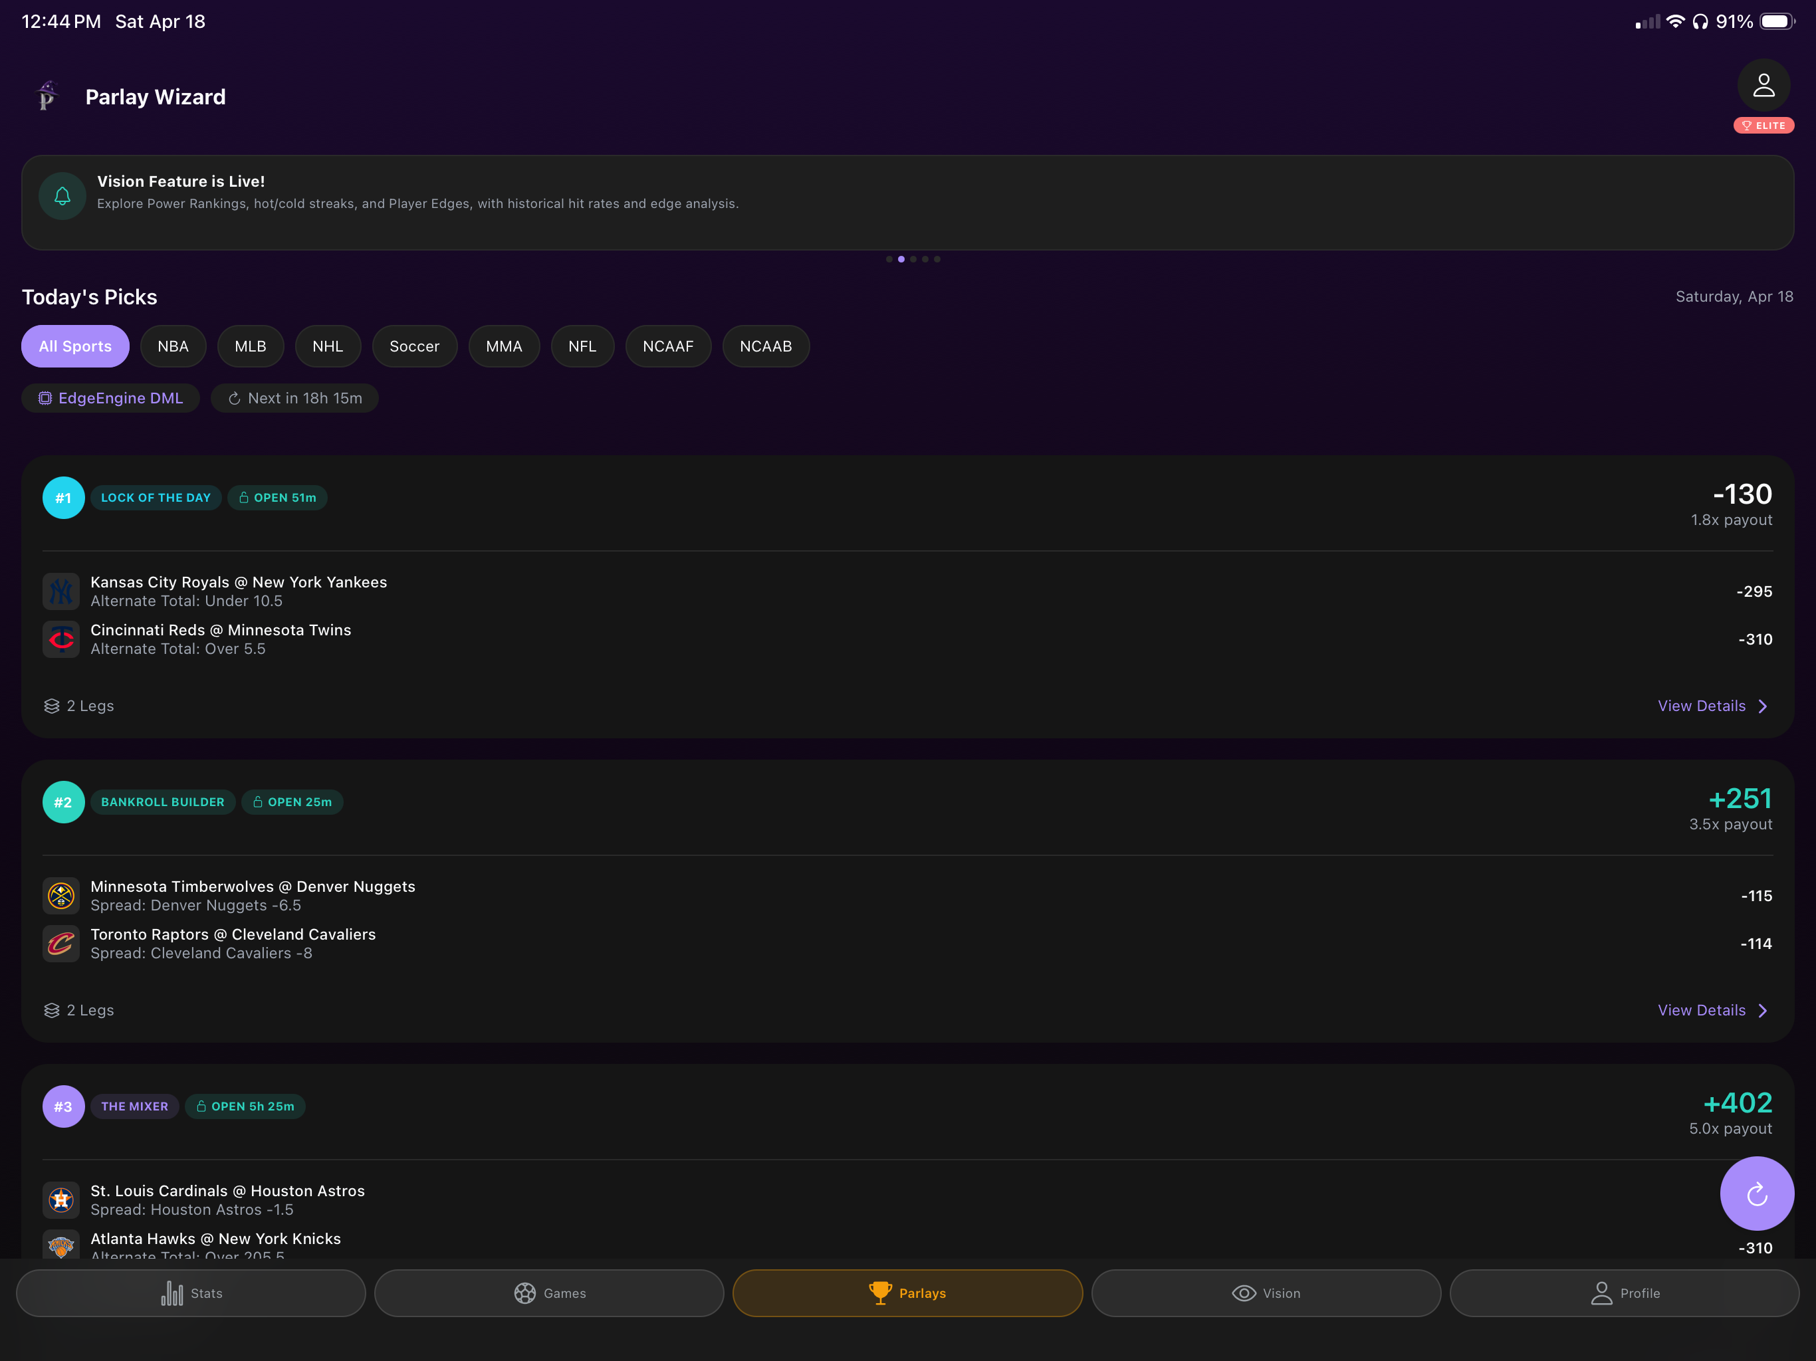
Task: Filter picks by NBA
Action: [173, 346]
